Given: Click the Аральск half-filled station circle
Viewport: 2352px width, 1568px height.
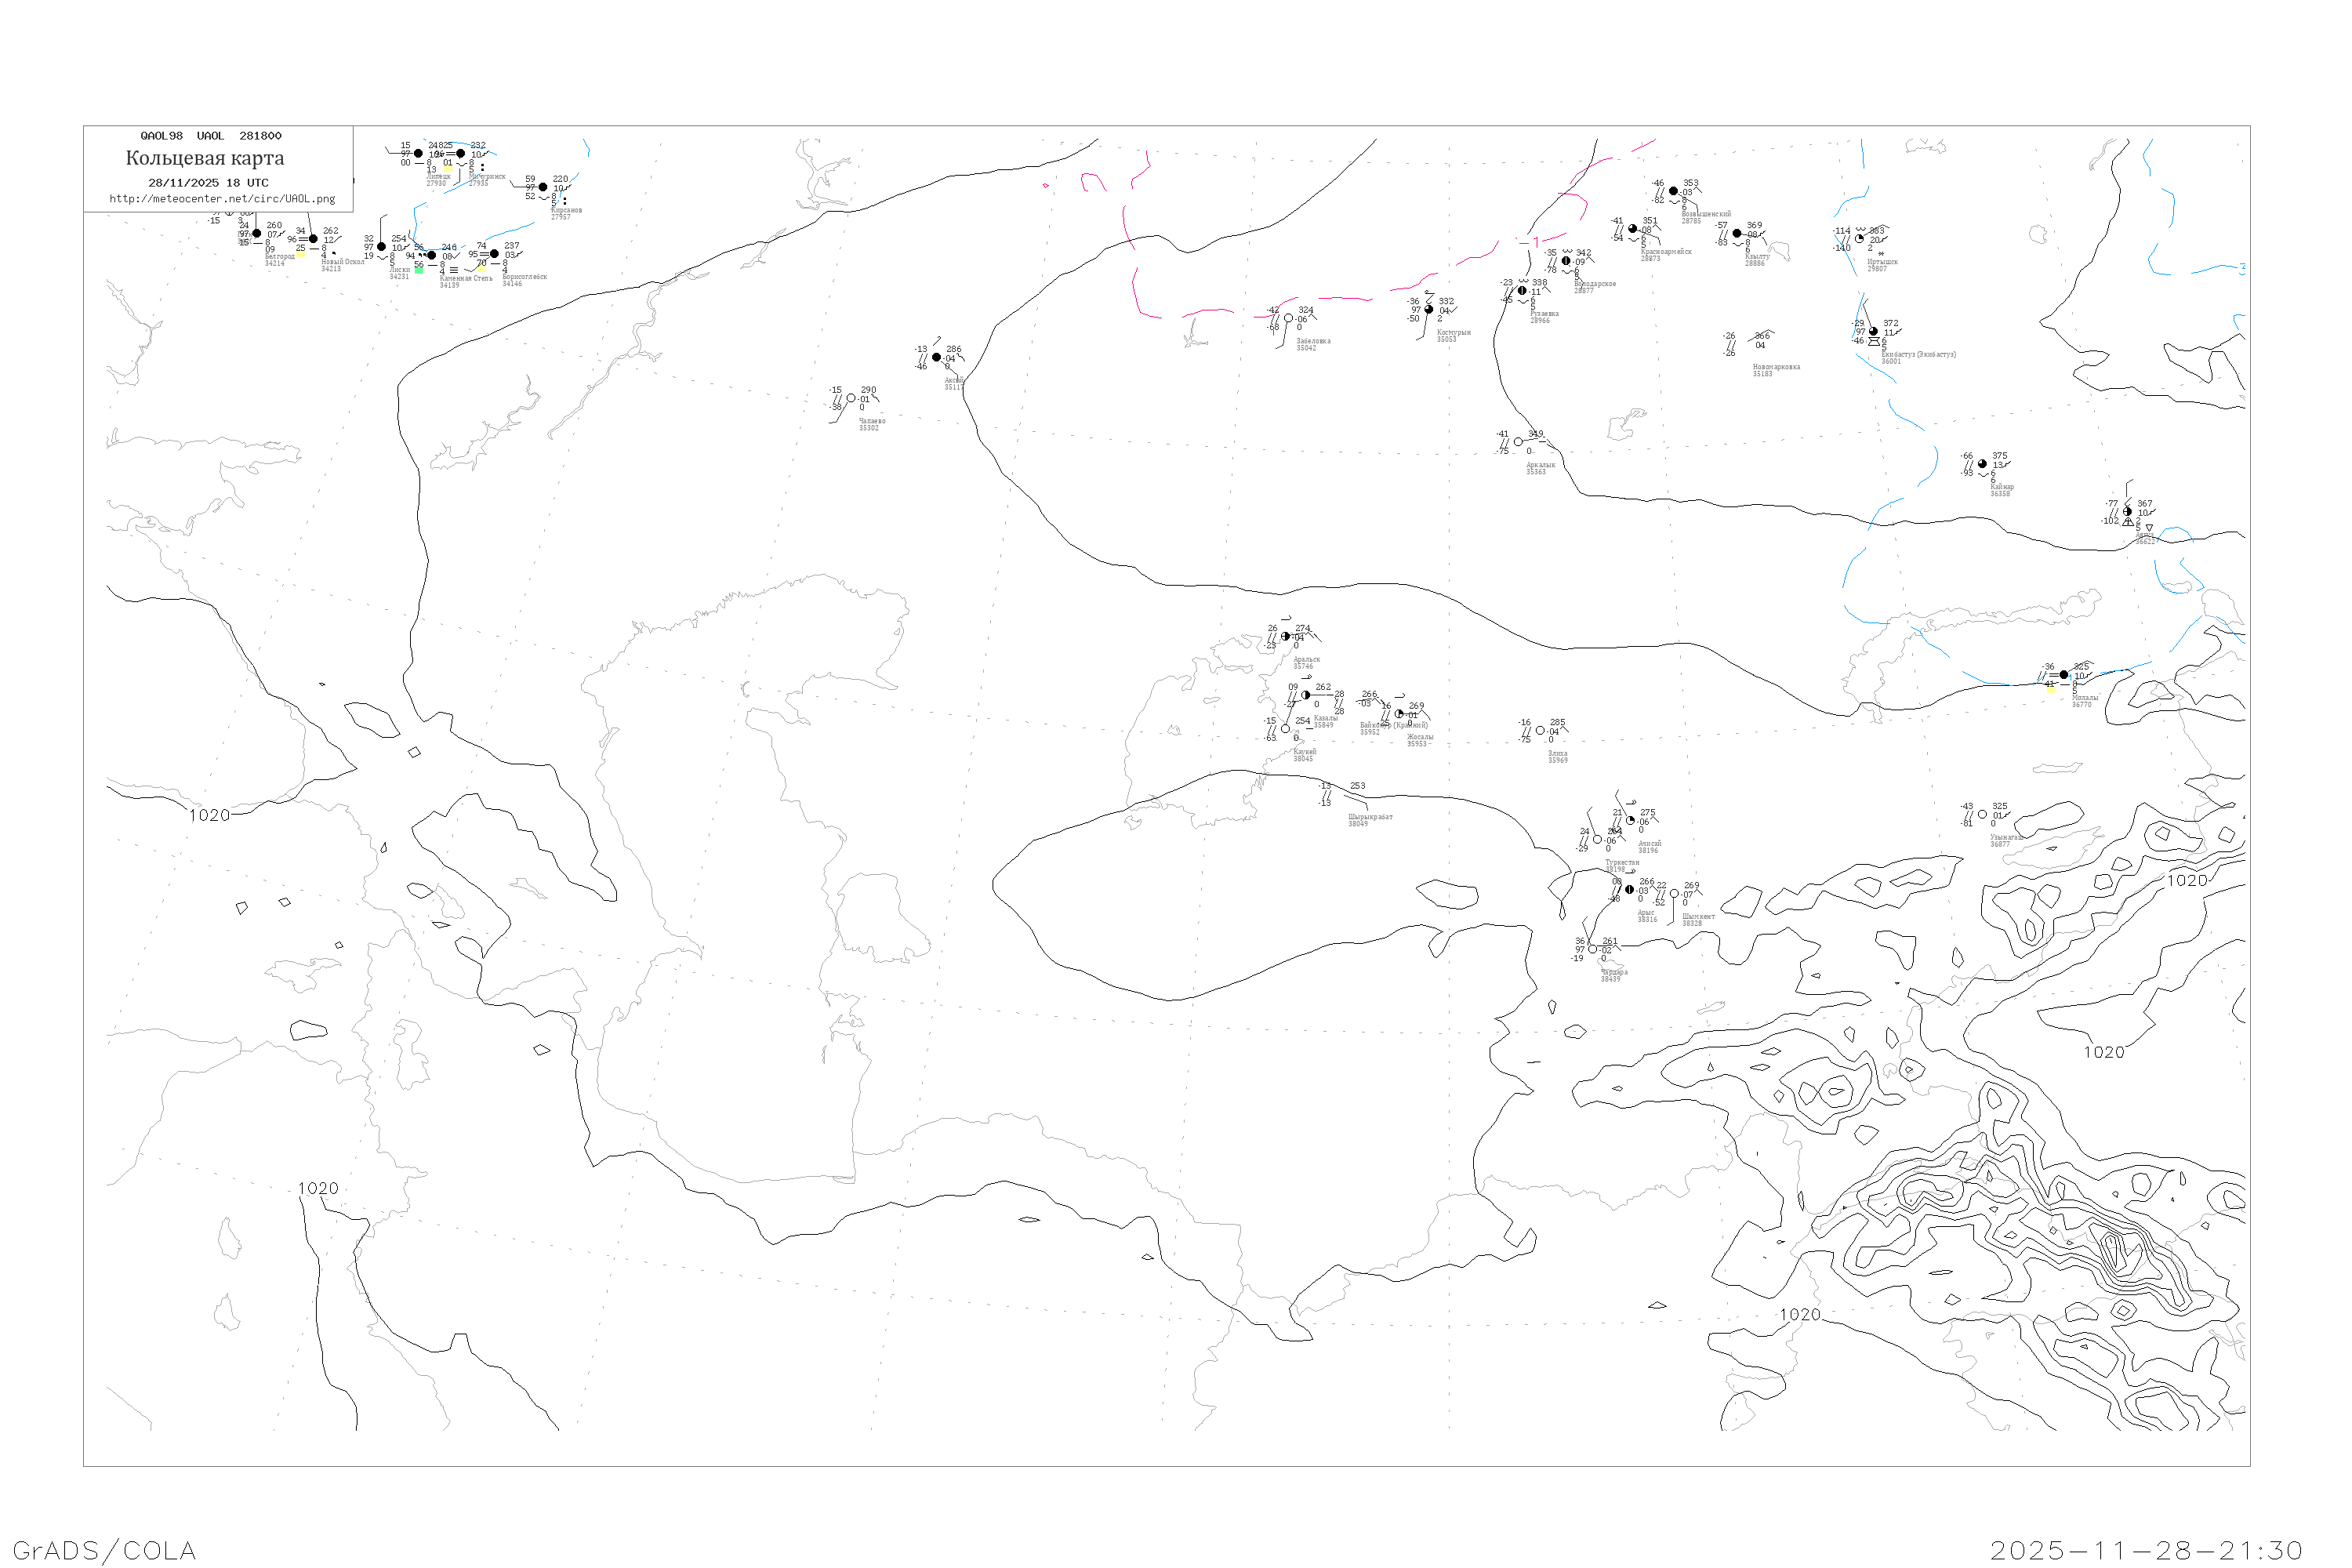Looking at the screenshot, I should coord(1286,636).
